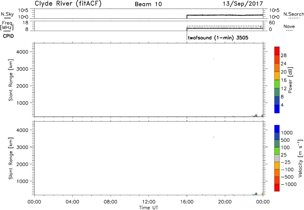Click the '2000' range tick in Velocity panel
The height and width of the screenshot is (210, 304).
[x=22, y=165]
